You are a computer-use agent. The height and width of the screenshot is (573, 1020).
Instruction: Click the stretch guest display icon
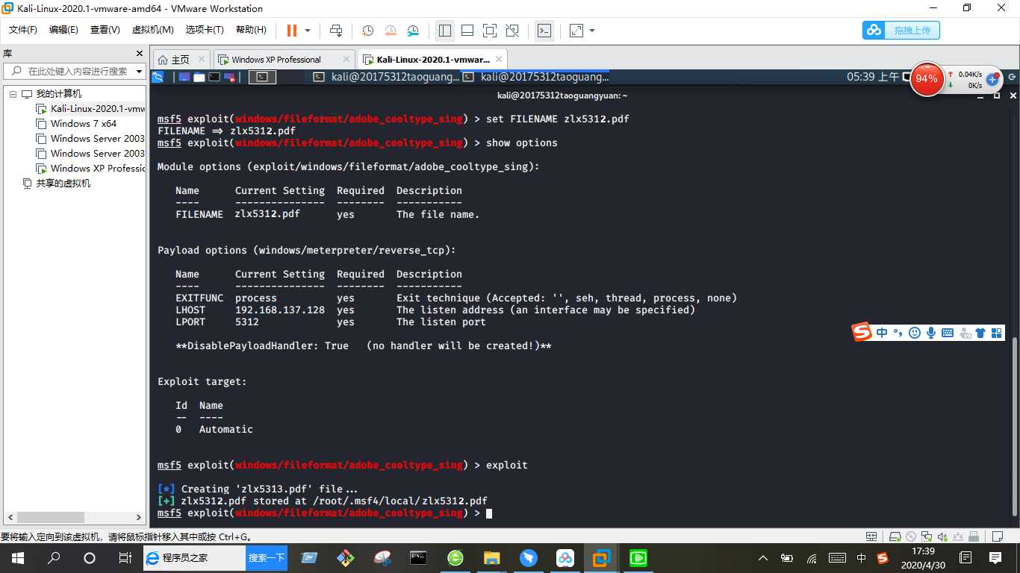(576, 31)
